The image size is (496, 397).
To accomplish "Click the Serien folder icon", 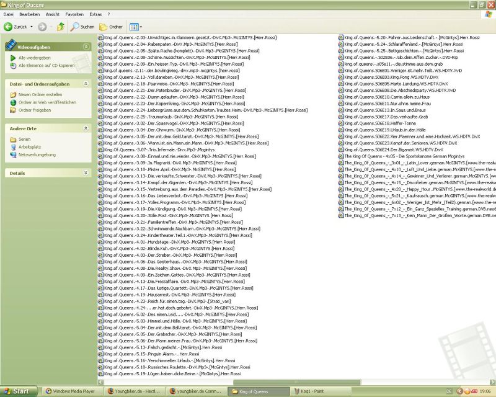I will pos(13,140).
